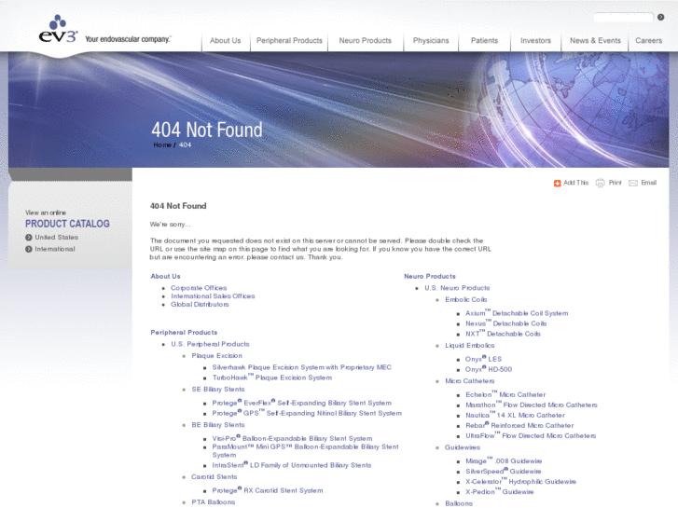Open TurboHawk Plaque Excision System link

click(x=272, y=378)
